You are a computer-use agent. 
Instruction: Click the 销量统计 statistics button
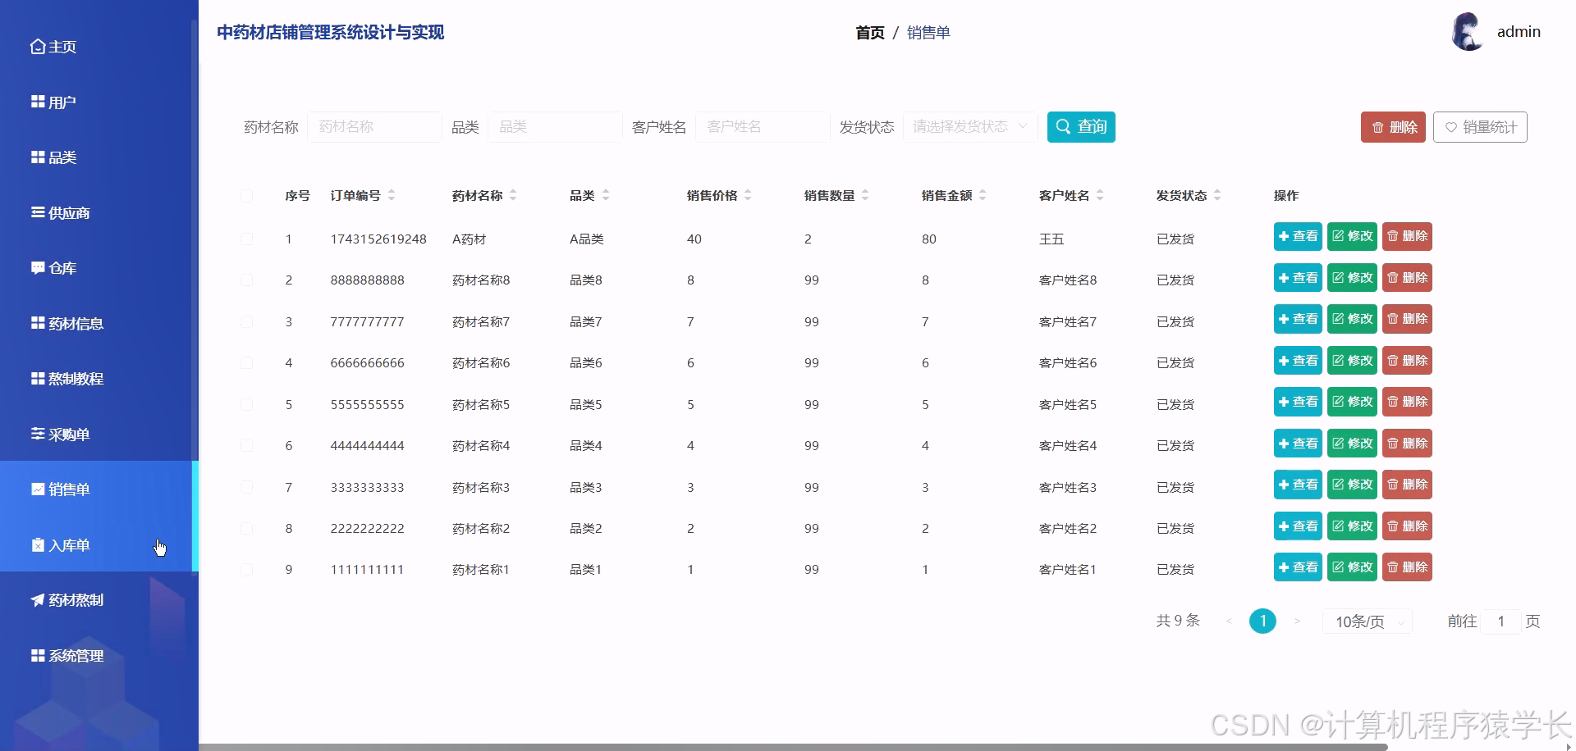coord(1479,127)
